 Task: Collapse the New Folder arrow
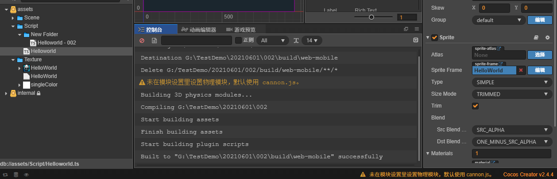[x=19, y=34]
